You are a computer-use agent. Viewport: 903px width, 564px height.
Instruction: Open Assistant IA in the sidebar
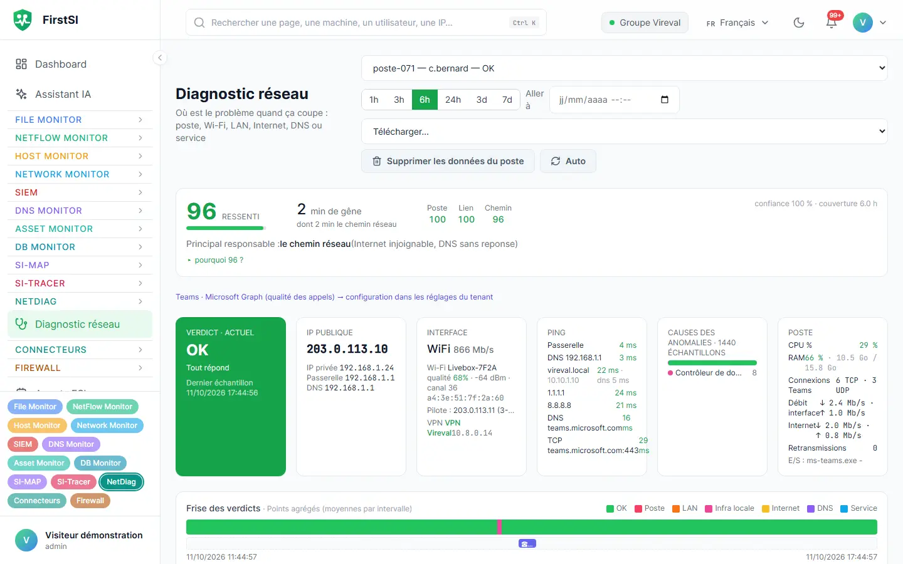point(80,94)
